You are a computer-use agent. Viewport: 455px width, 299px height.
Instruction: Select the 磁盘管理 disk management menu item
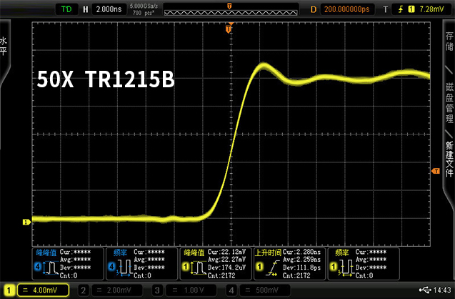[449, 102]
